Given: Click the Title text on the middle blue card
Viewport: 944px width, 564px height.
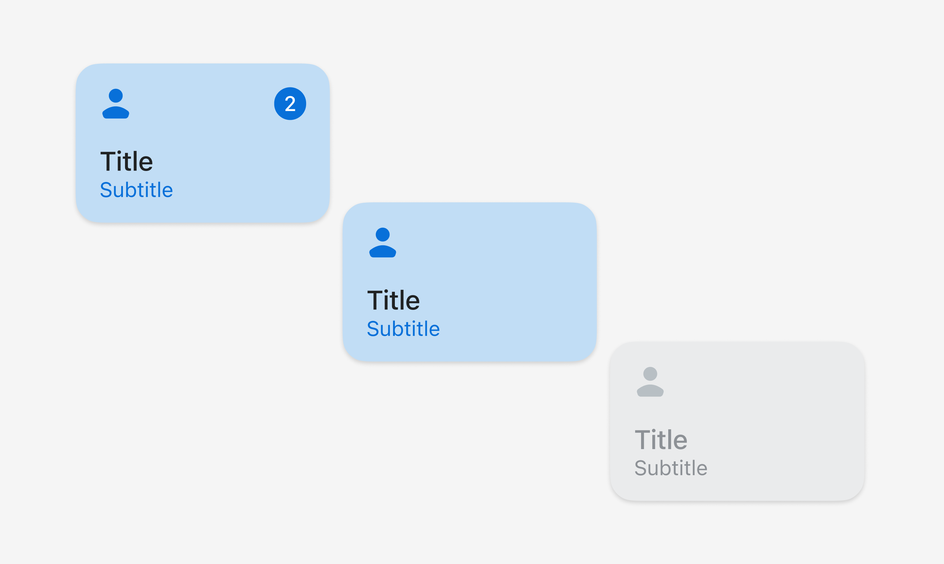Looking at the screenshot, I should tap(393, 300).
